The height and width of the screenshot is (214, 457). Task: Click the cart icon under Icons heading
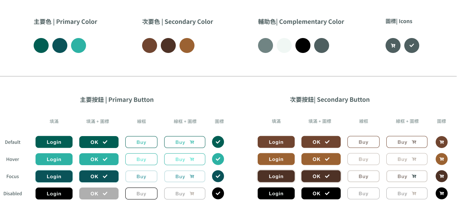pos(393,45)
